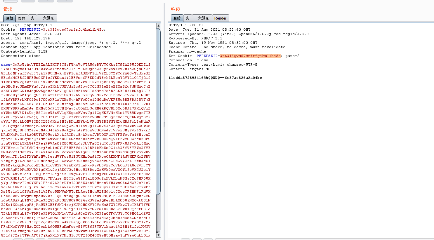Open the response Render tab
Image resolution: width=434 pixels, height=240 pixels.
coord(220,18)
